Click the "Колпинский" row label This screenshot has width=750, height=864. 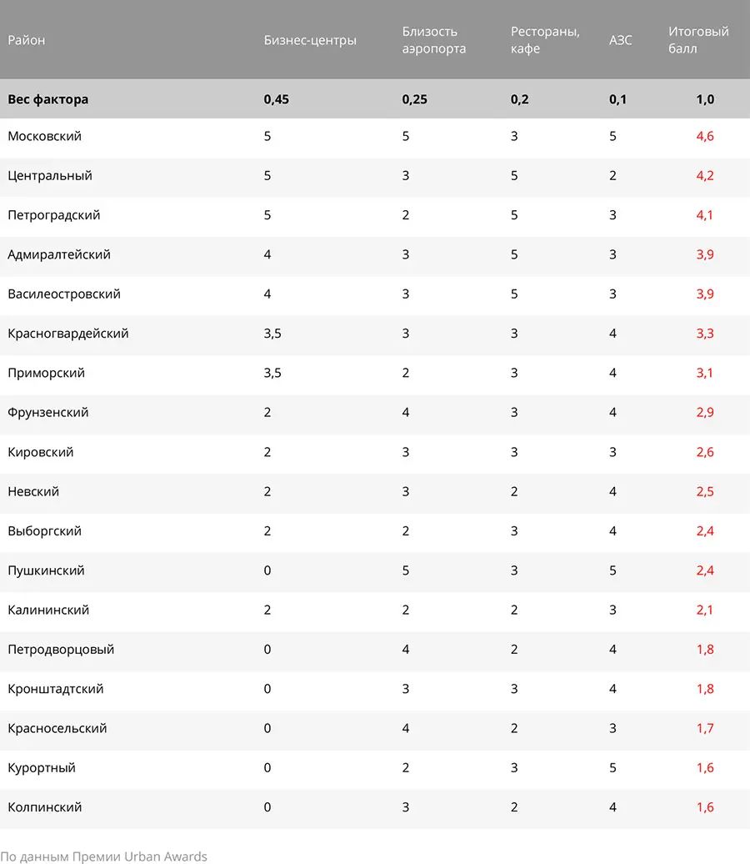click(45, 807)
